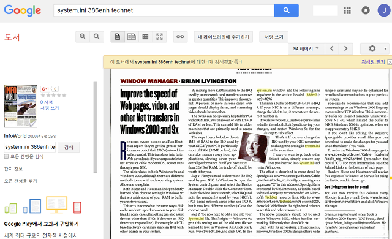Go to the next page arrow
This screenshot has width=392, height=239.
tap(345, 48)
